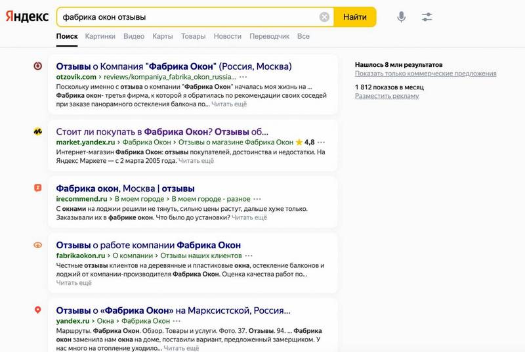Screen dimensions: 525x352
Task: Open result Отзывы о работе компании Фабрика Окон
Action: point(148,245)
